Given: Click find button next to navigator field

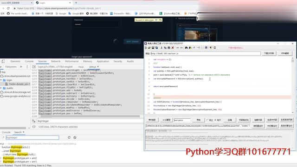Looking at the screenshot, I should (x=198, y=120).
